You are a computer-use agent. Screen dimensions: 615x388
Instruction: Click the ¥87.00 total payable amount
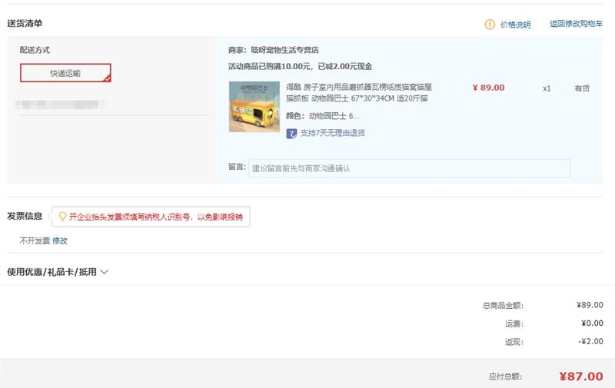[581, 376]
